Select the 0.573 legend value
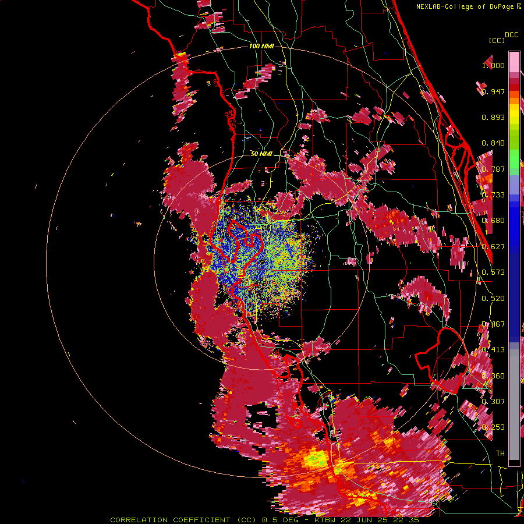 (493, 272)
